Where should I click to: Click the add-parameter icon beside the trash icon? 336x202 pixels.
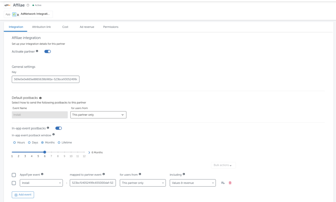pos(223,183)
